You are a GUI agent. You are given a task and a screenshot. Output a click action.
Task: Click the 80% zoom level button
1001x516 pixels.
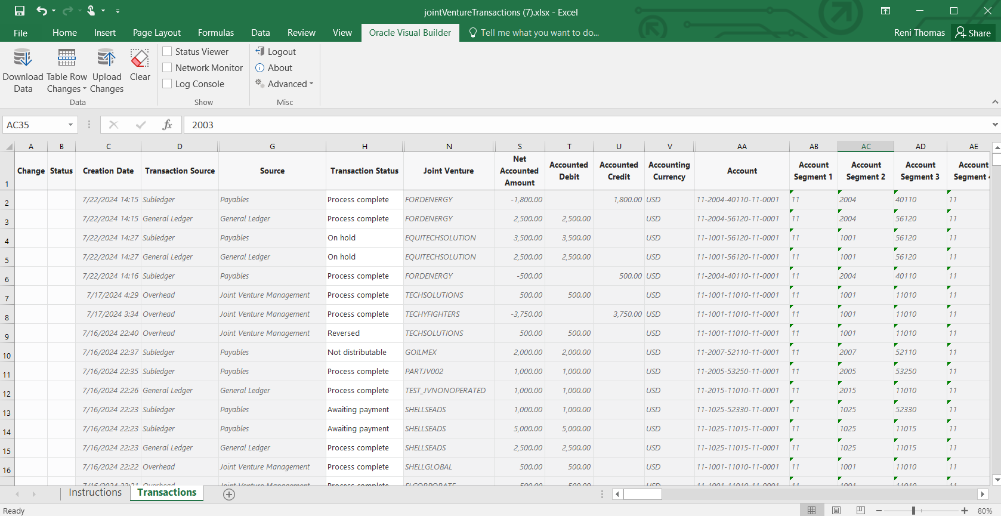[985, 511]
